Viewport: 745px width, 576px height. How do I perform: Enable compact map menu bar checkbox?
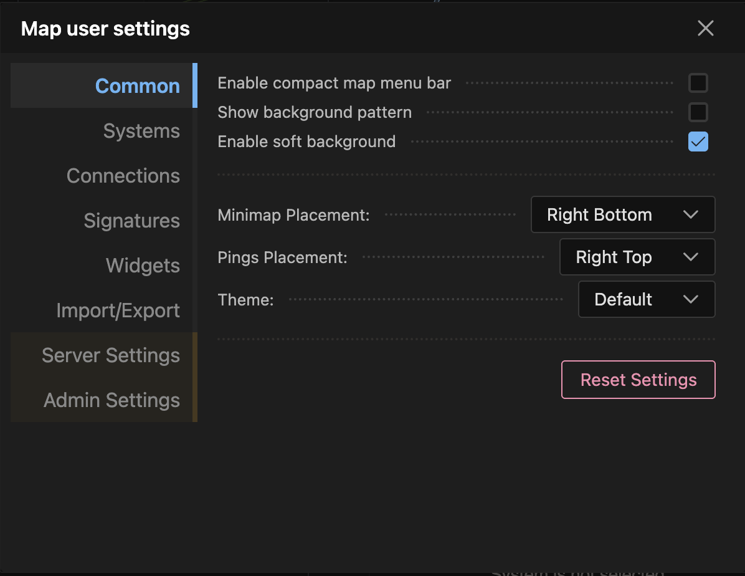(x=698, y=83)
